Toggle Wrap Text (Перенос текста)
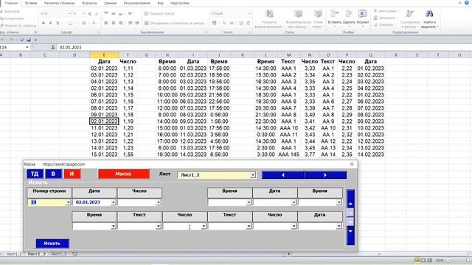 point(159,13)
